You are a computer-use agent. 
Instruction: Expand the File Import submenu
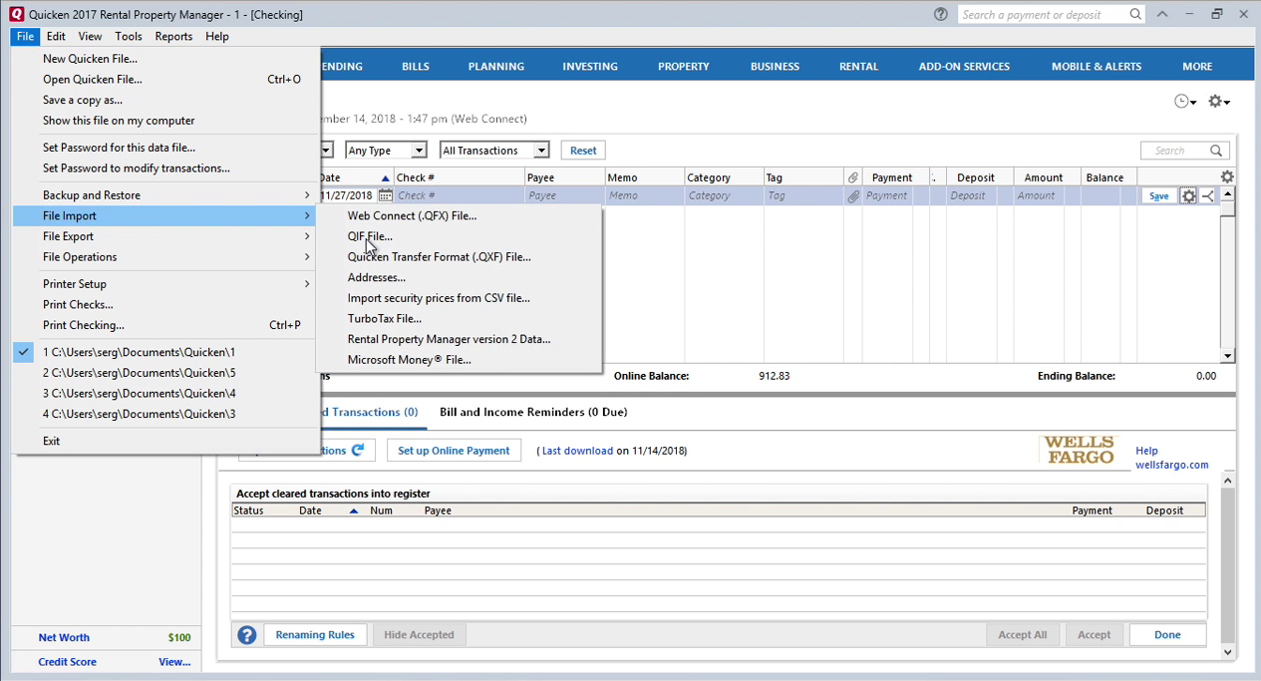(165, 215)
